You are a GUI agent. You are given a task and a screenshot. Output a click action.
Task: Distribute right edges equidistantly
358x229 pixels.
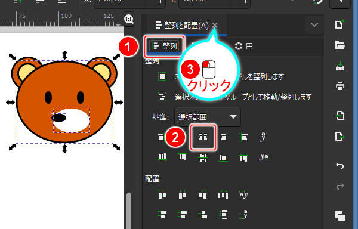tap(203, 194)
